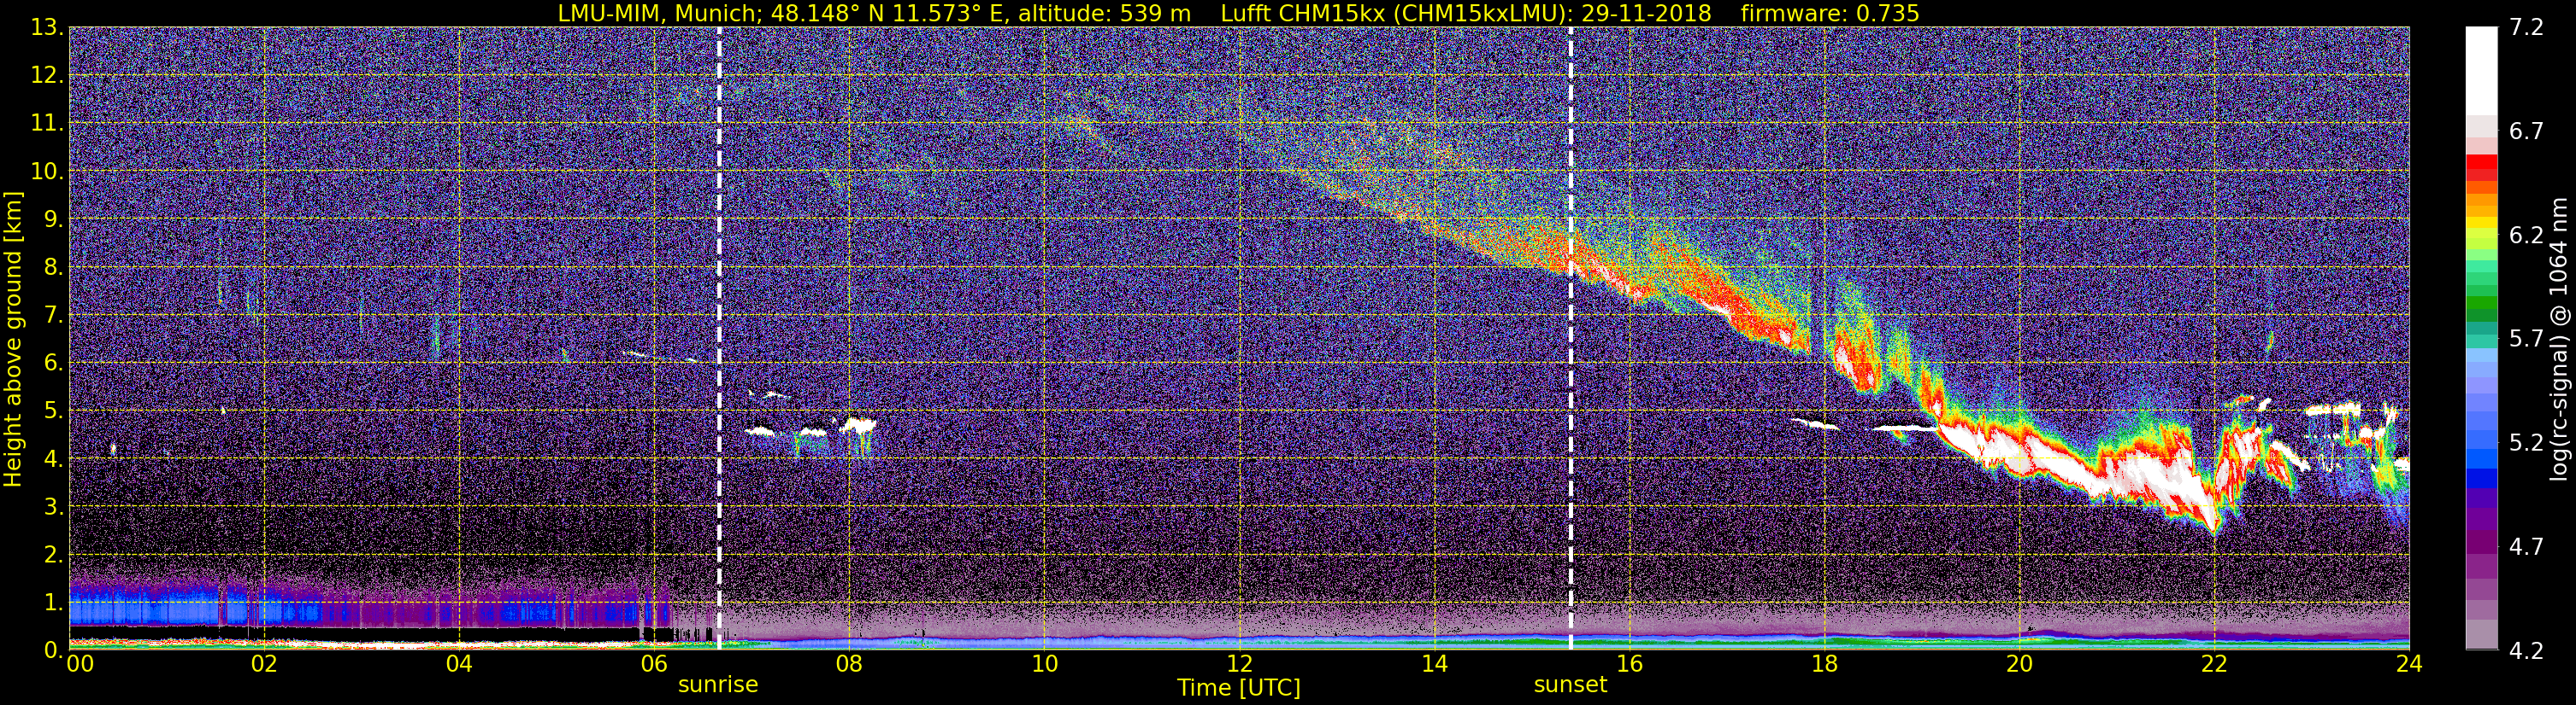Click the 12 tick on the time axis
Viewport: 2576px width, 705px height.
(1239, 664)
